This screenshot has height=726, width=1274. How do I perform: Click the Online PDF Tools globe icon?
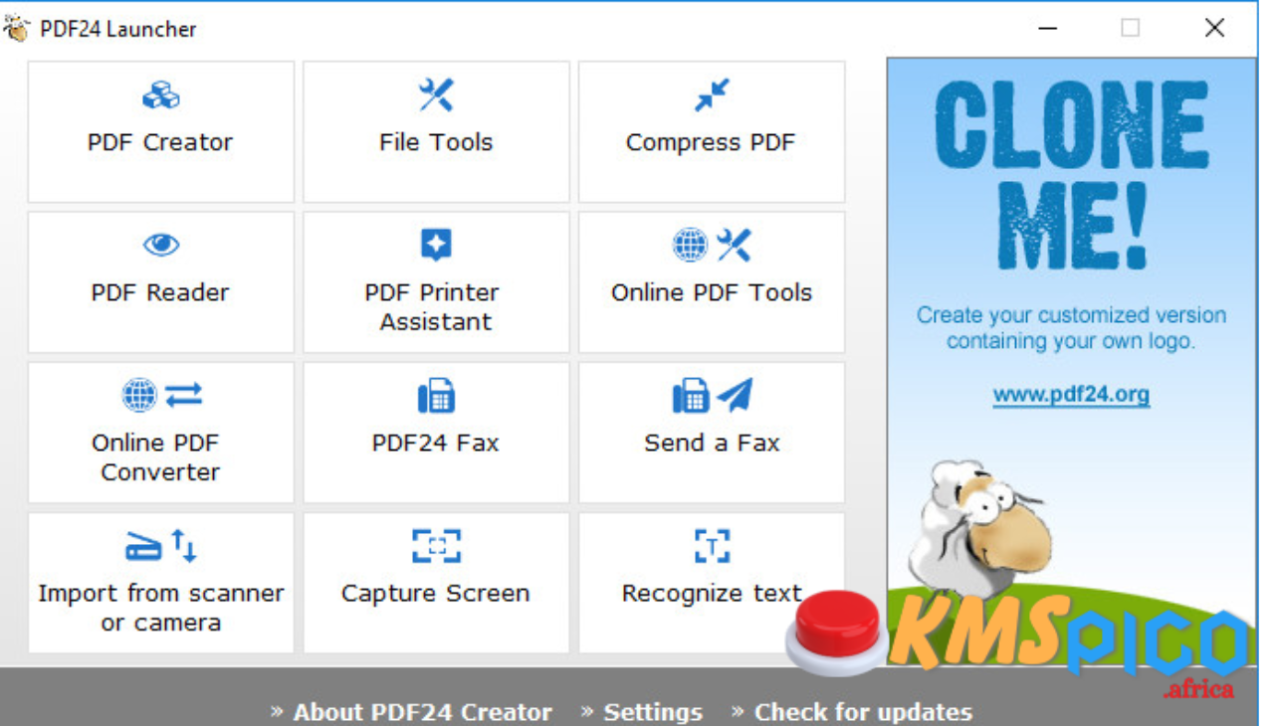click(x=690, y=245)
